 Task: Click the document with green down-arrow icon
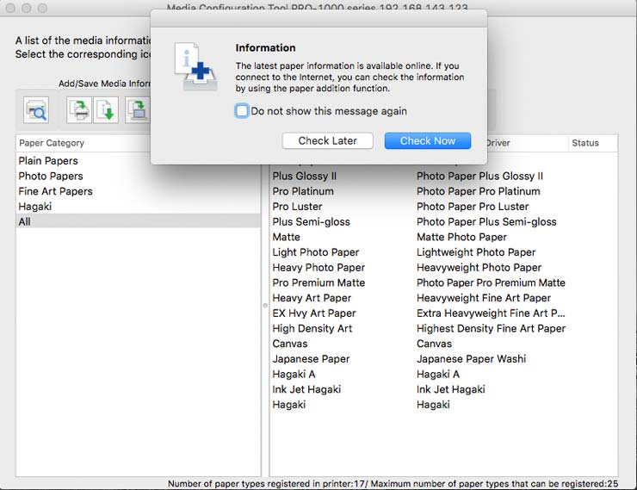tap(106, 109)
